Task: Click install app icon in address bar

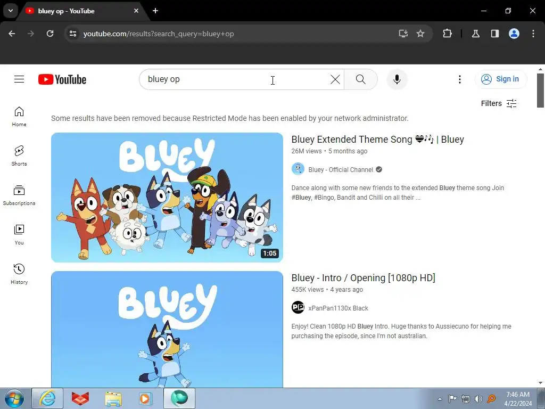Action: 403,34
